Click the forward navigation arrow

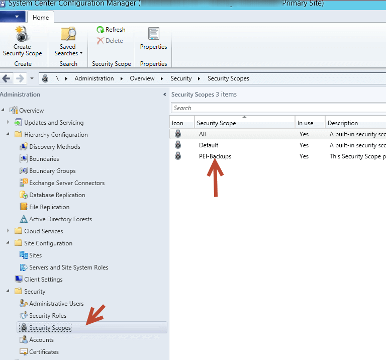(x=20, y=78)
